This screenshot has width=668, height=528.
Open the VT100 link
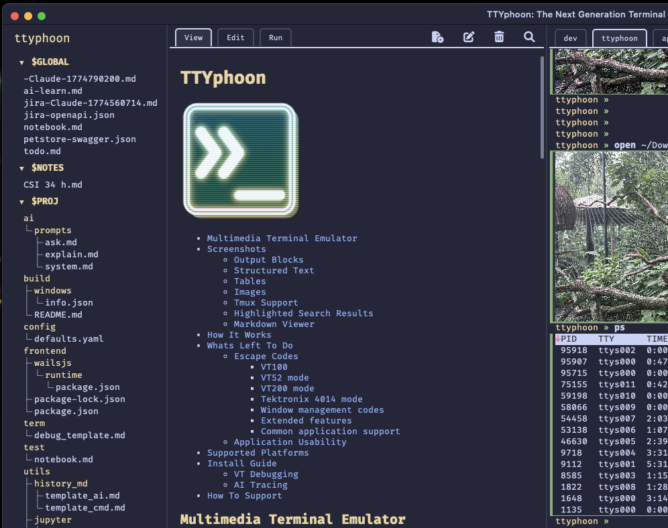click(274, 367)
